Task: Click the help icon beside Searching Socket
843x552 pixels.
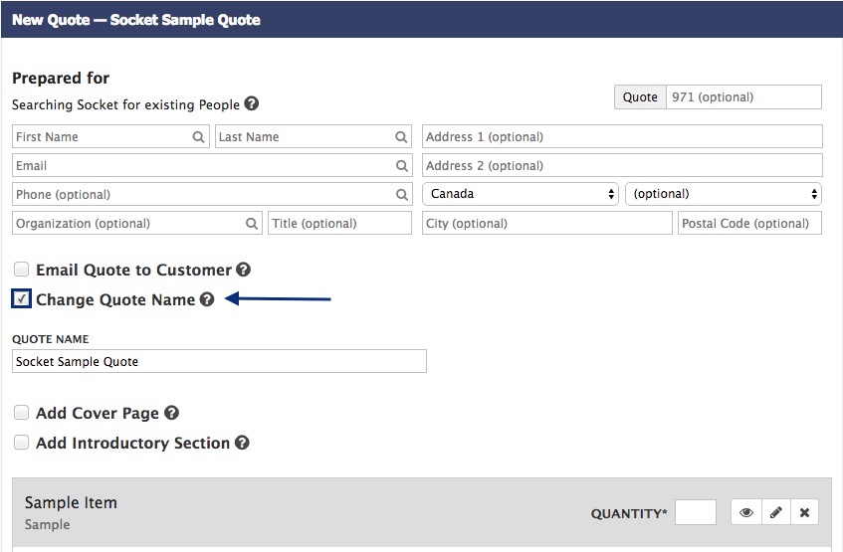Action: coord(251,103)
